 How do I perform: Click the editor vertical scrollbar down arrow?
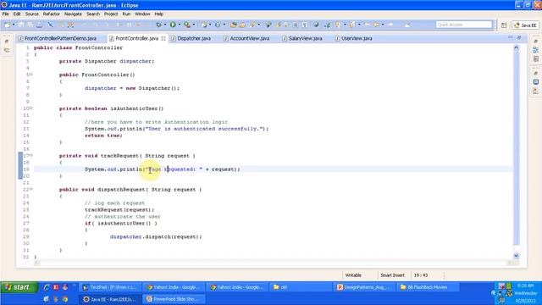coord(516,256)
